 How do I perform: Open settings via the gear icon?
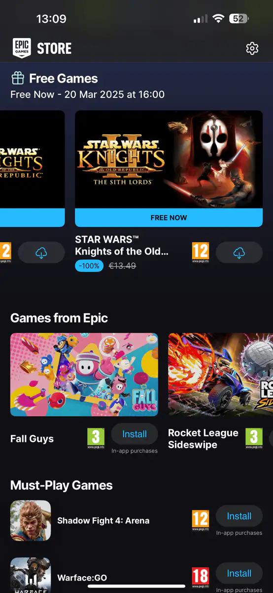[252, 48]
